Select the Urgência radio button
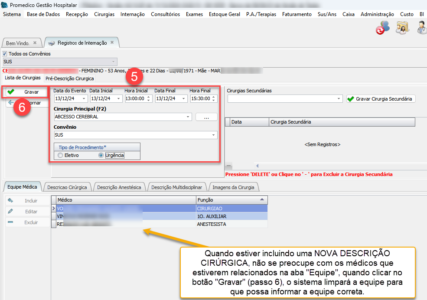The height and width of the screenshot is (300, 427). point(101,155)
